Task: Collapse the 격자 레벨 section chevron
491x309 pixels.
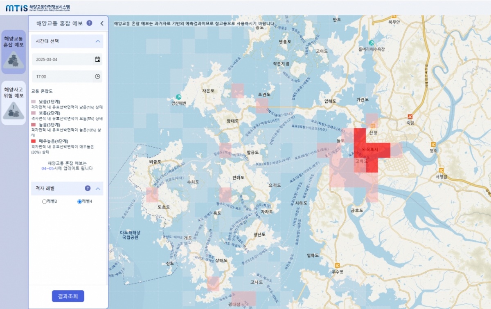Action: click(98, 188)
